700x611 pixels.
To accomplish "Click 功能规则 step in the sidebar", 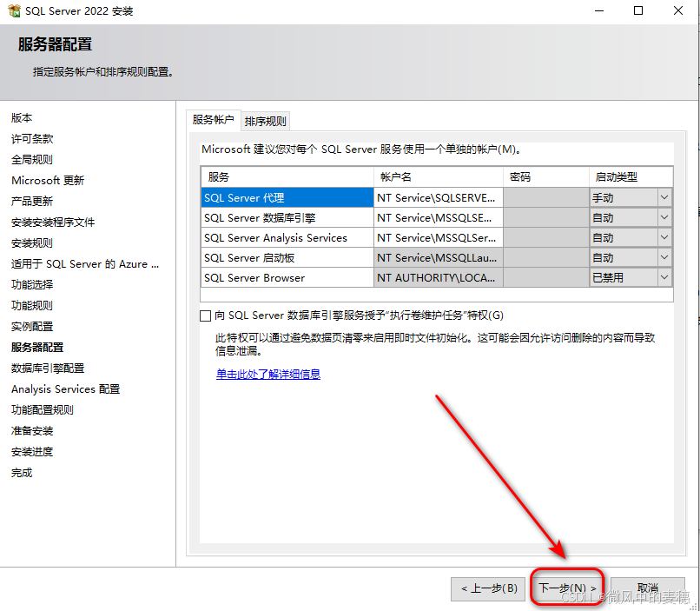I will (x=32, y=306).
